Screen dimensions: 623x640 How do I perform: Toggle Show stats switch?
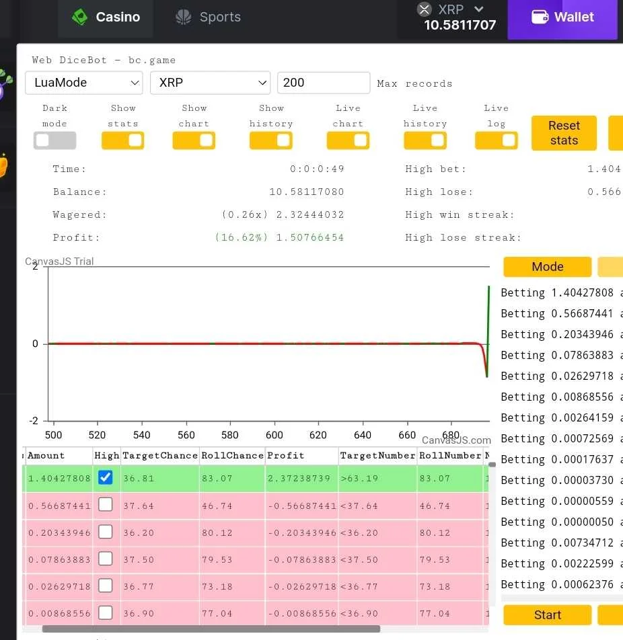(123, 141)
